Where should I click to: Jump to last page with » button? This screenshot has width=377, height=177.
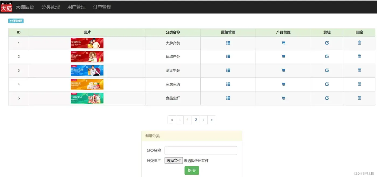pyautogui.click(x=212, y=120)
